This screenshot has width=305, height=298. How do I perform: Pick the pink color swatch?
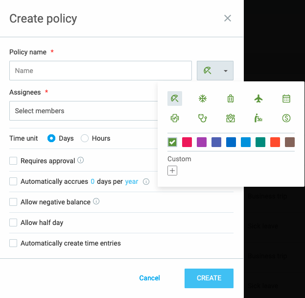pyautogui.click(x=187, y=142)
